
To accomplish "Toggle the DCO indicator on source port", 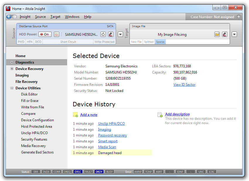I will click(38, 42).
